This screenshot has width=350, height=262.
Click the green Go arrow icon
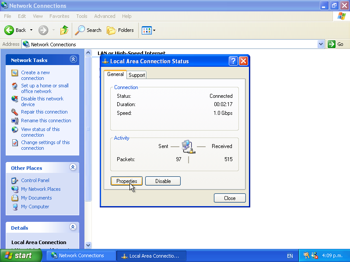(x=332, y=44)
